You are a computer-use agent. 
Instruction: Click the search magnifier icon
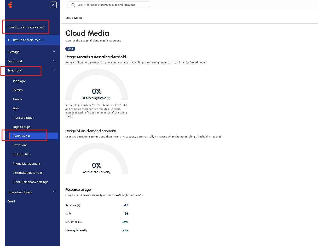pyautogui.click(x=73, y=5)
